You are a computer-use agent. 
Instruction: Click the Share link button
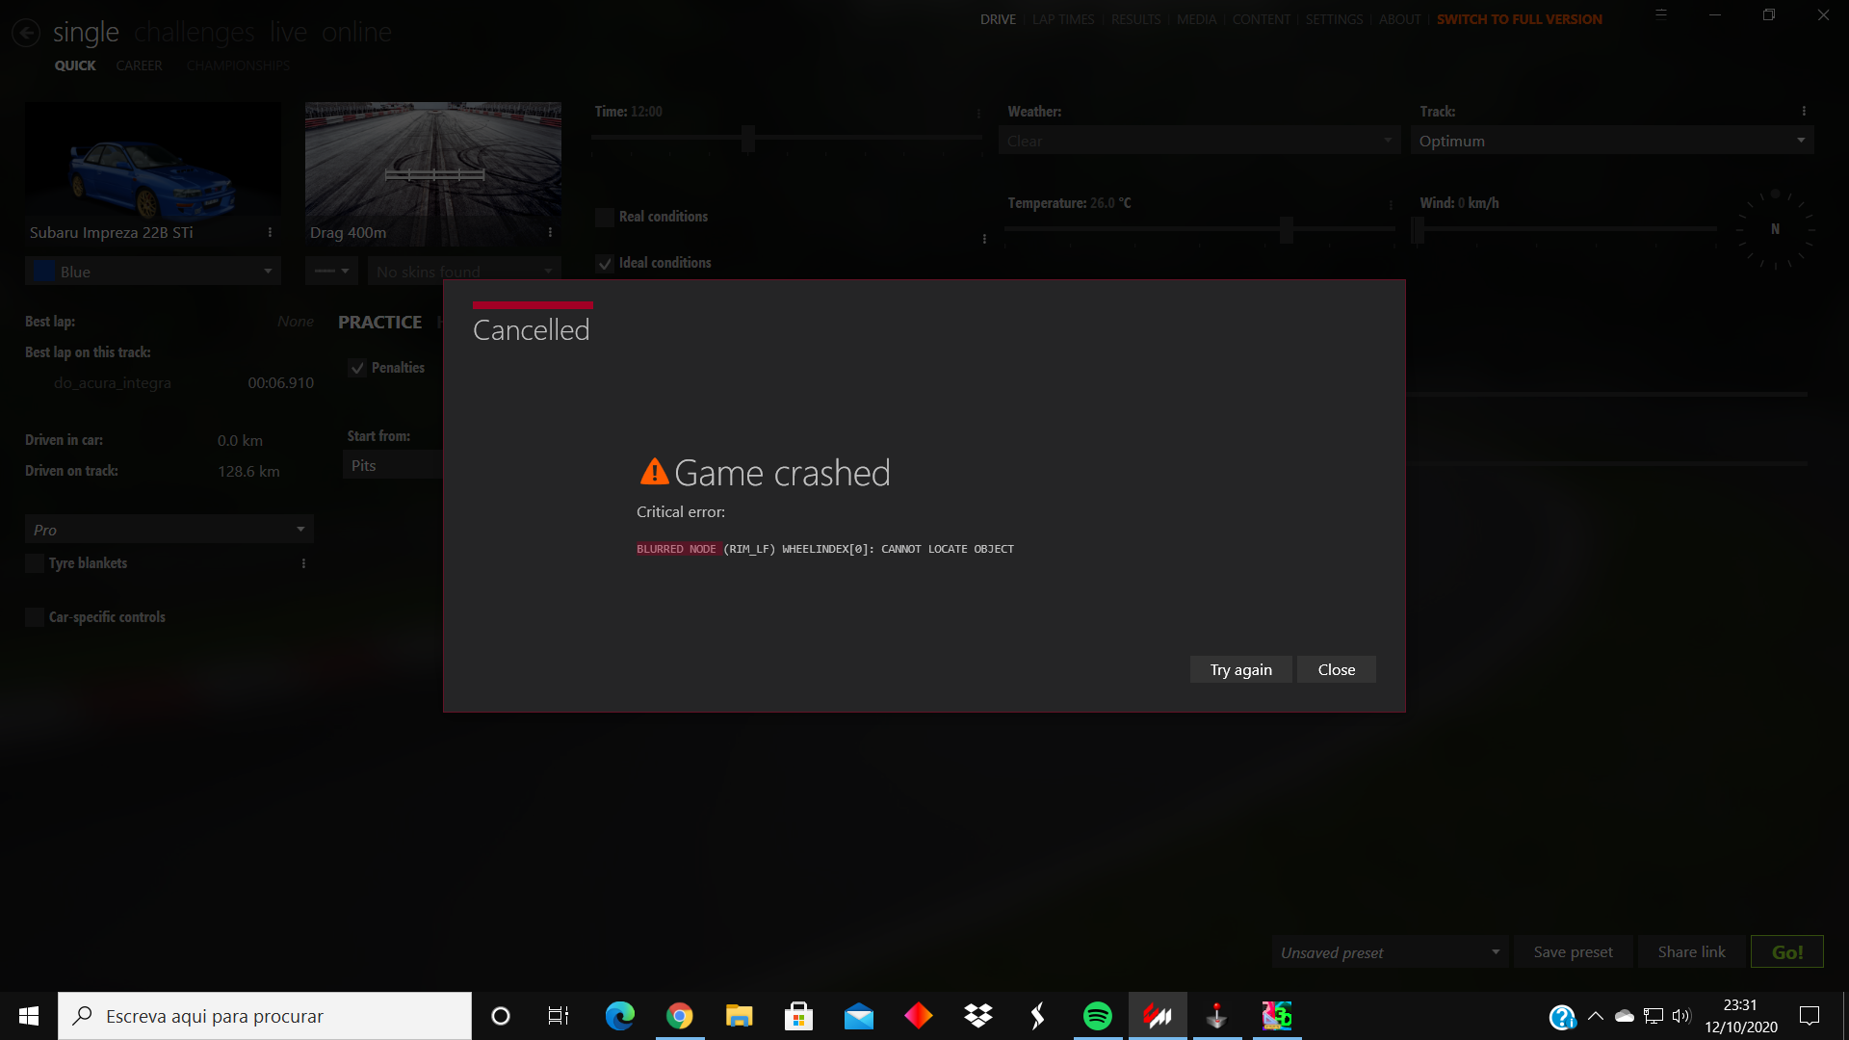pos(1691,951)
